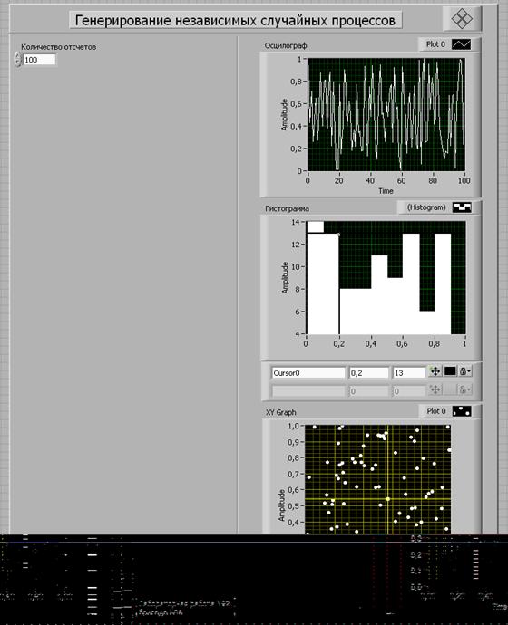Select the Cursor0 name field

coord(308,373)
